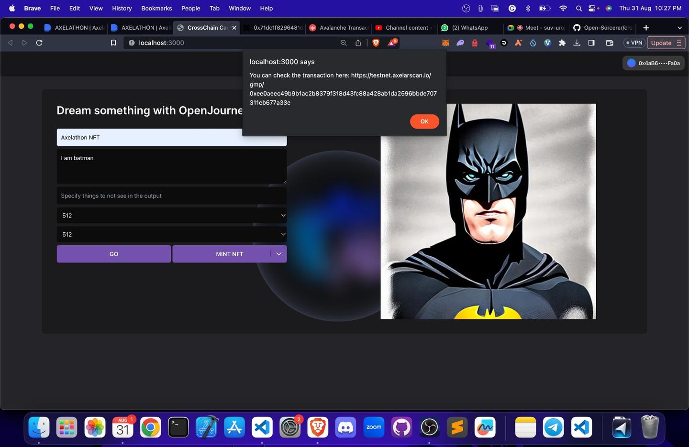
Task: Open the Extensions puzzle piece menu
Action: [x=562, y=43]
